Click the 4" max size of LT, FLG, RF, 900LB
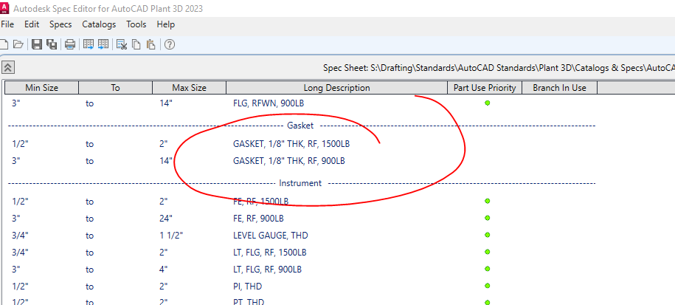675x305 pixels. click(x=164, y=270)
